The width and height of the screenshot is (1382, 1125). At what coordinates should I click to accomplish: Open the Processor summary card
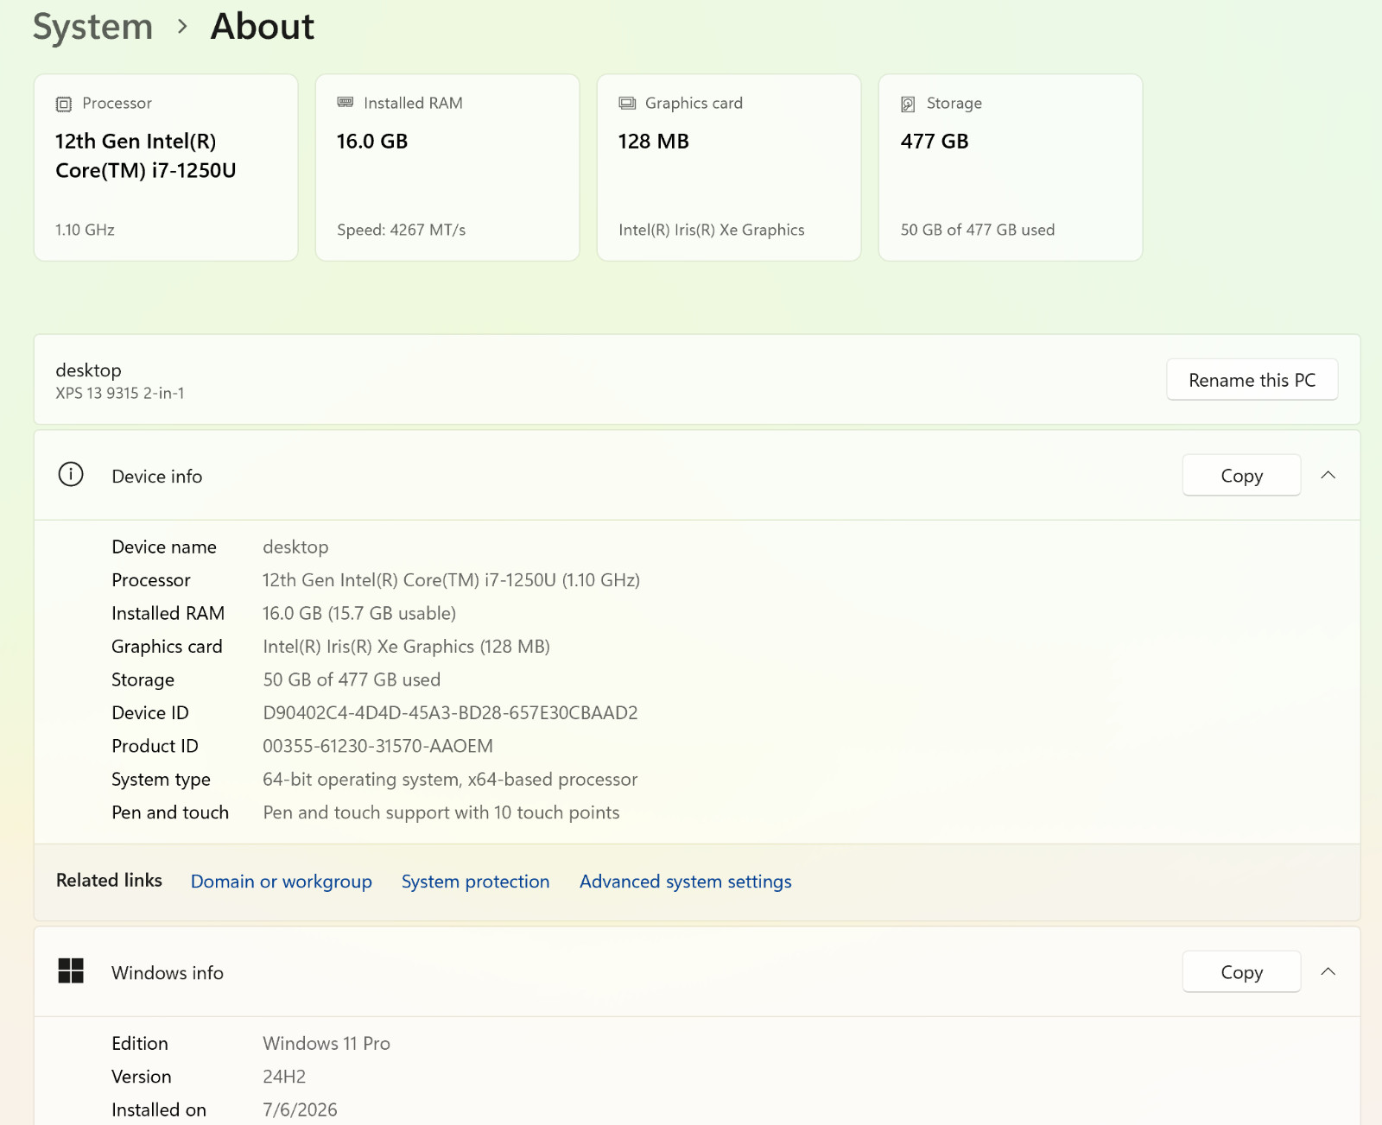point(166,167)
